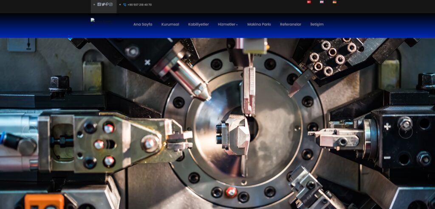Switch site language to German flag

pyautogui.click(x=335, y=2)
